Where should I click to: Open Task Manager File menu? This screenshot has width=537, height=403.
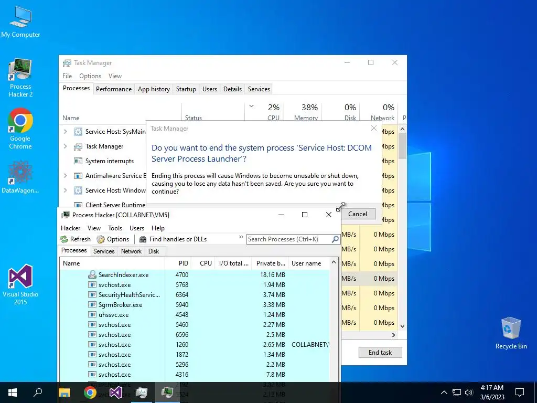(x=67, y=76)
